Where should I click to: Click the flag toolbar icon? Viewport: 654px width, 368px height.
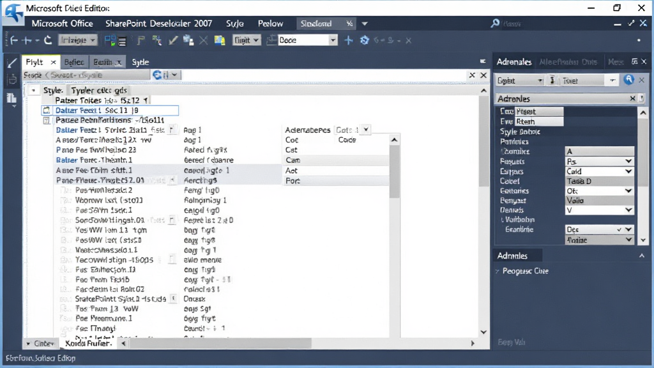[141, 40]
